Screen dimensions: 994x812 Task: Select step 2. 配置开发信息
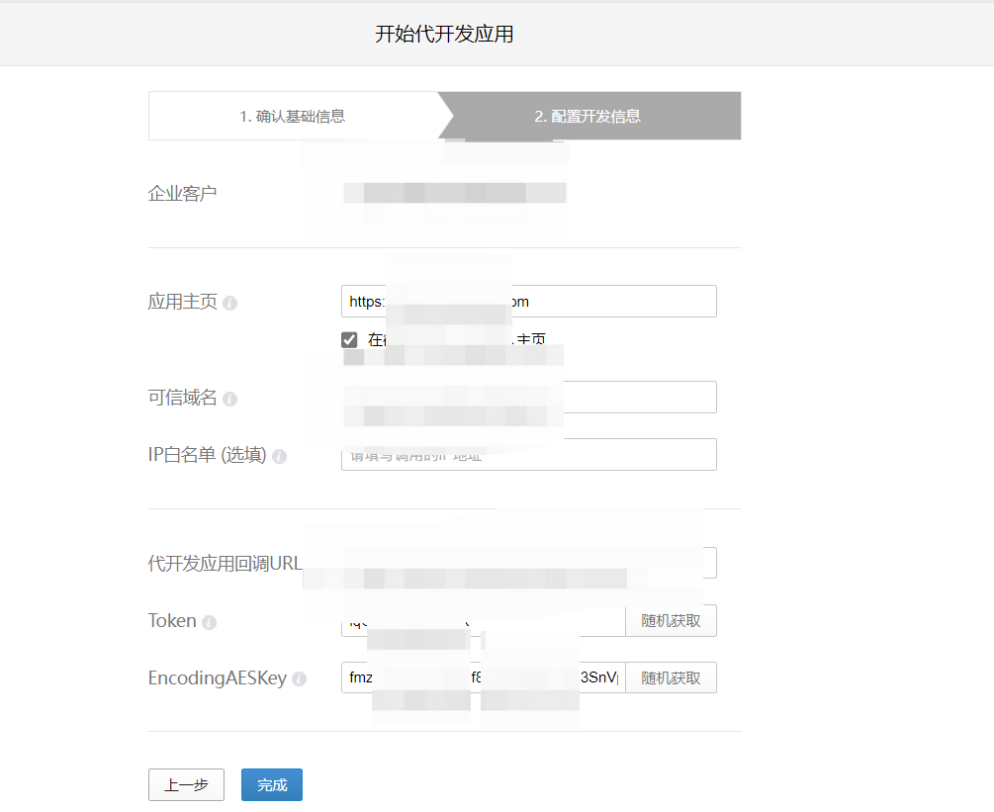pyautogui.click(x=587, y=116)
